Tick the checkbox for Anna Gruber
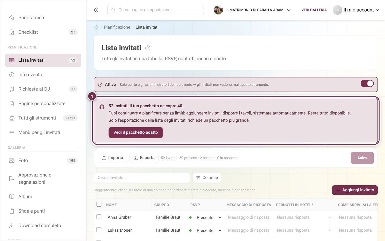The height and width of the screenshot is (241, 385). [x=99, y=217]
